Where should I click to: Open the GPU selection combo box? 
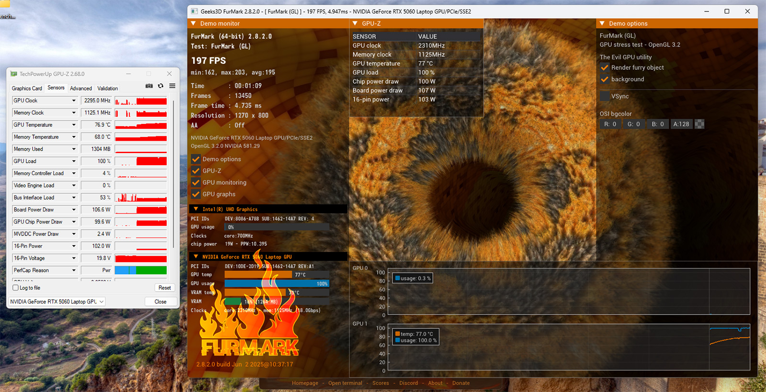click(57, 302)
